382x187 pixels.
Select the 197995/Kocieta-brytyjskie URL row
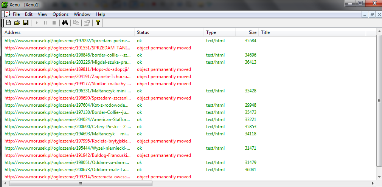coord(67,141)
